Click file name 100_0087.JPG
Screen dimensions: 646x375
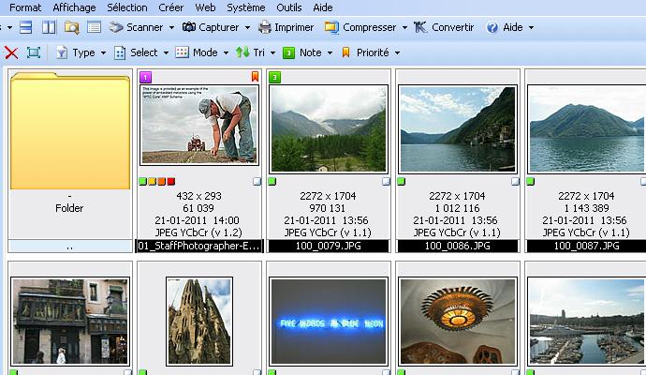tap(586, 246)
